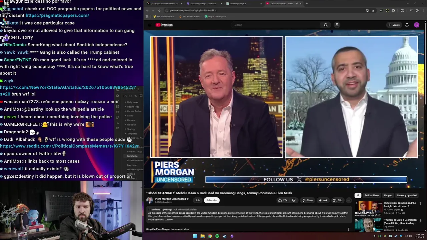This screenshot has width=427, height=240.
Task: Reload the YouTube page in Chrome
Action: 159,10
